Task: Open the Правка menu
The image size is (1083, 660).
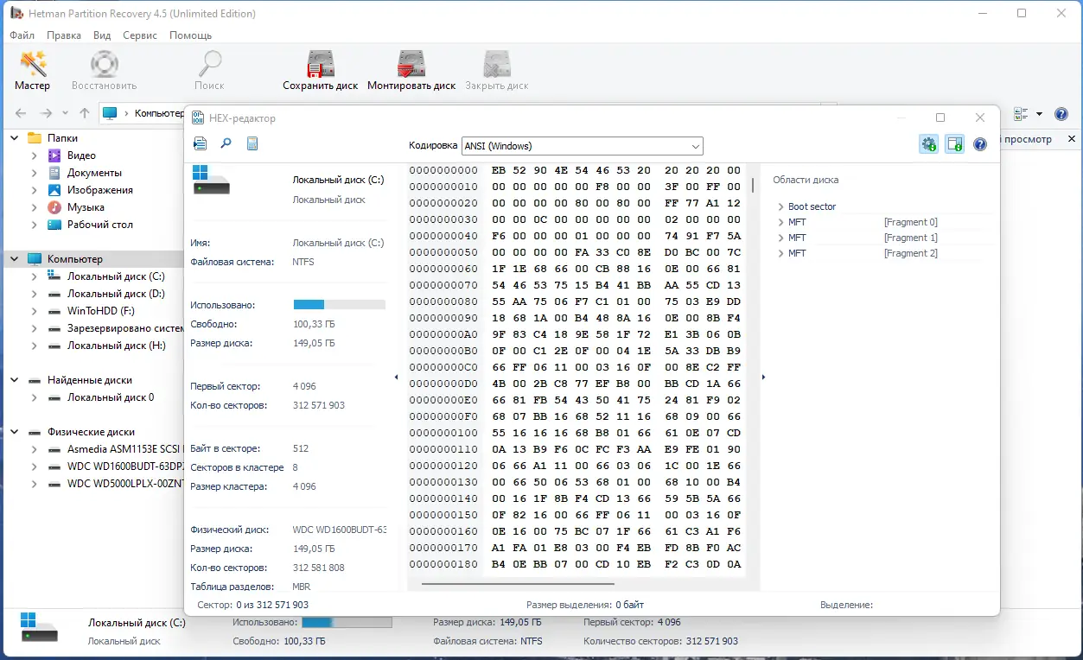Action: [64, 35]
